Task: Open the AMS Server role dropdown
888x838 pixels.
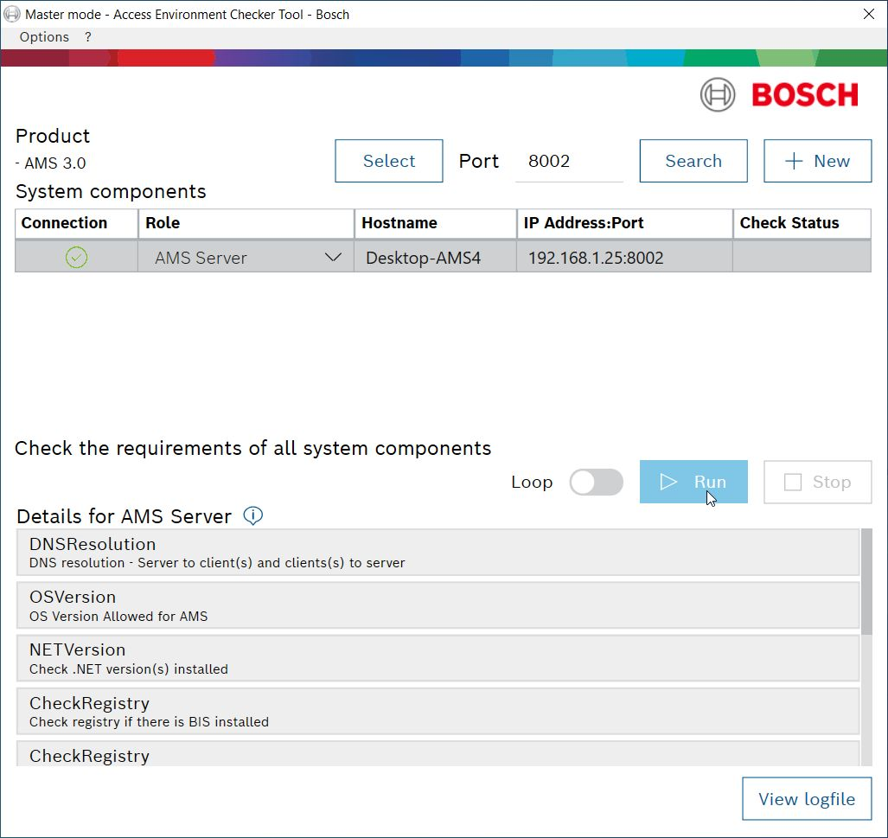Action: click(x=333, y=258)
